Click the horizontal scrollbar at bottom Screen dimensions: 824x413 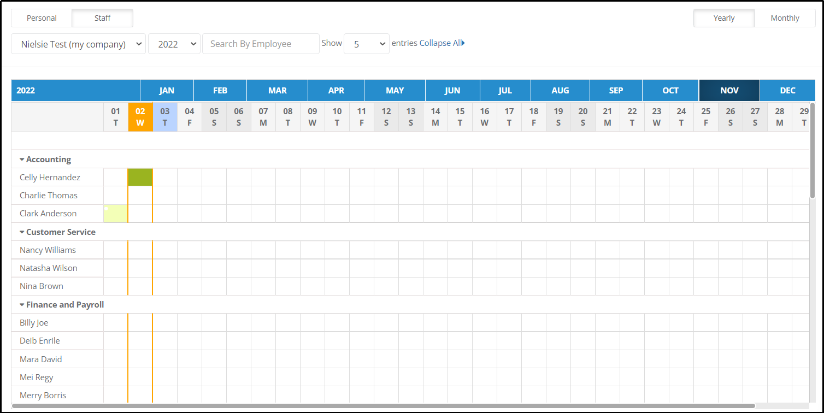[x=383, y=406]
